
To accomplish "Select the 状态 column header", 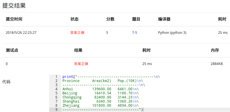I will [75, 19].
